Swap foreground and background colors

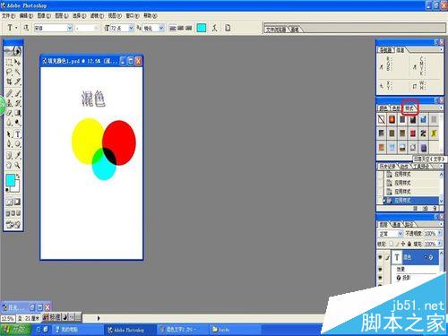tap(18, 177)
